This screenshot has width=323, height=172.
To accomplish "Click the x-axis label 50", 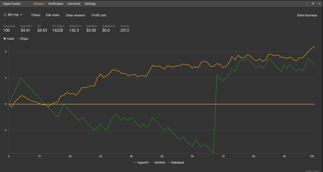I will click(x=161, y=156).
